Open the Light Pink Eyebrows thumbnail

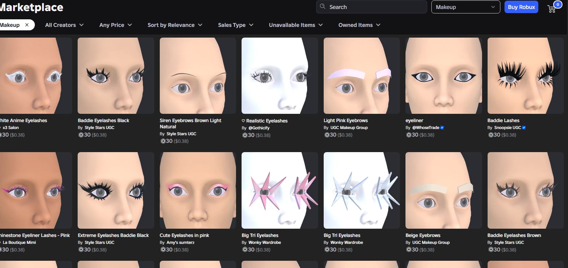[x=362, y=76]
